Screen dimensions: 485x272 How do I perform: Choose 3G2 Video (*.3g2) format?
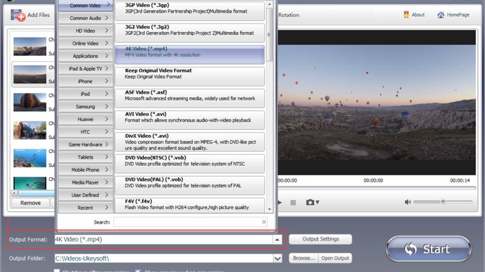point(190,33)
